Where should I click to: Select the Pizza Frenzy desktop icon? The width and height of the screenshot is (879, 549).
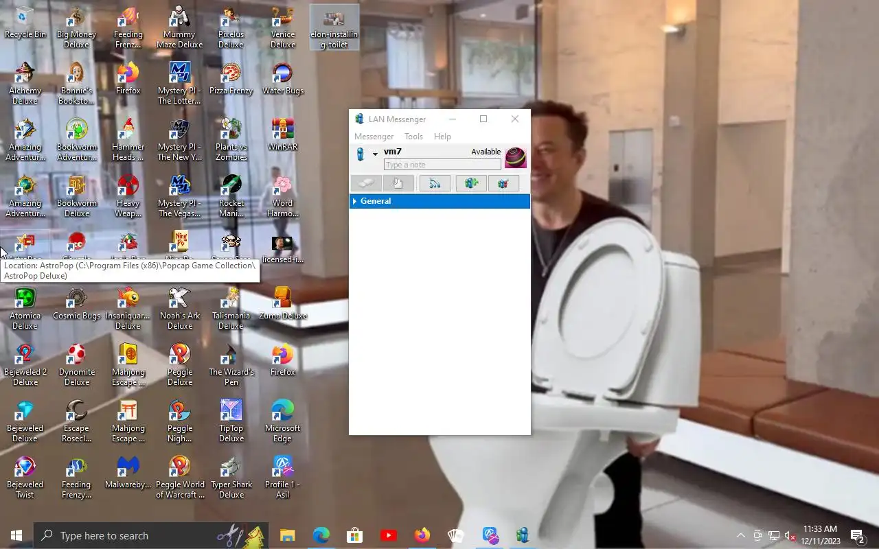pyautogui.click(x=231, y=79)
